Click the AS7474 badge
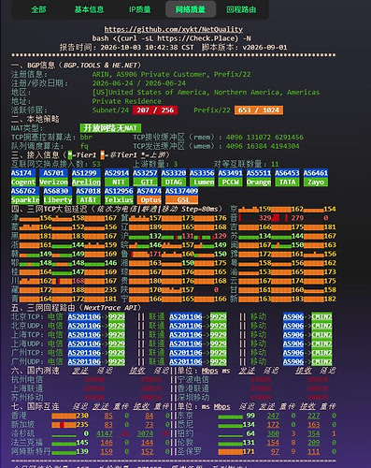 coord(149,191)
